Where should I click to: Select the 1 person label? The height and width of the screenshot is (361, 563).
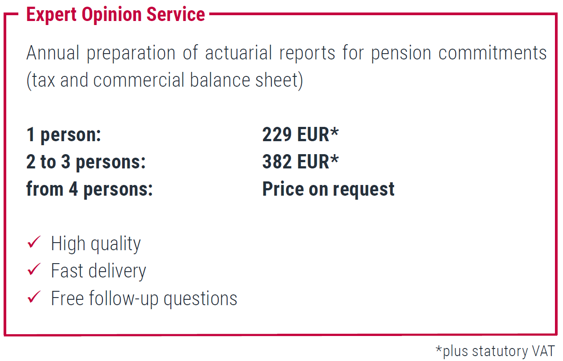coord(64,134)
